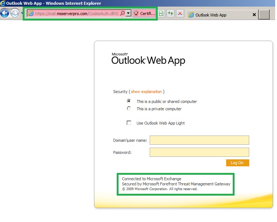
Task: Open the Certificate error security report
Action: click(x=144, y=14)
